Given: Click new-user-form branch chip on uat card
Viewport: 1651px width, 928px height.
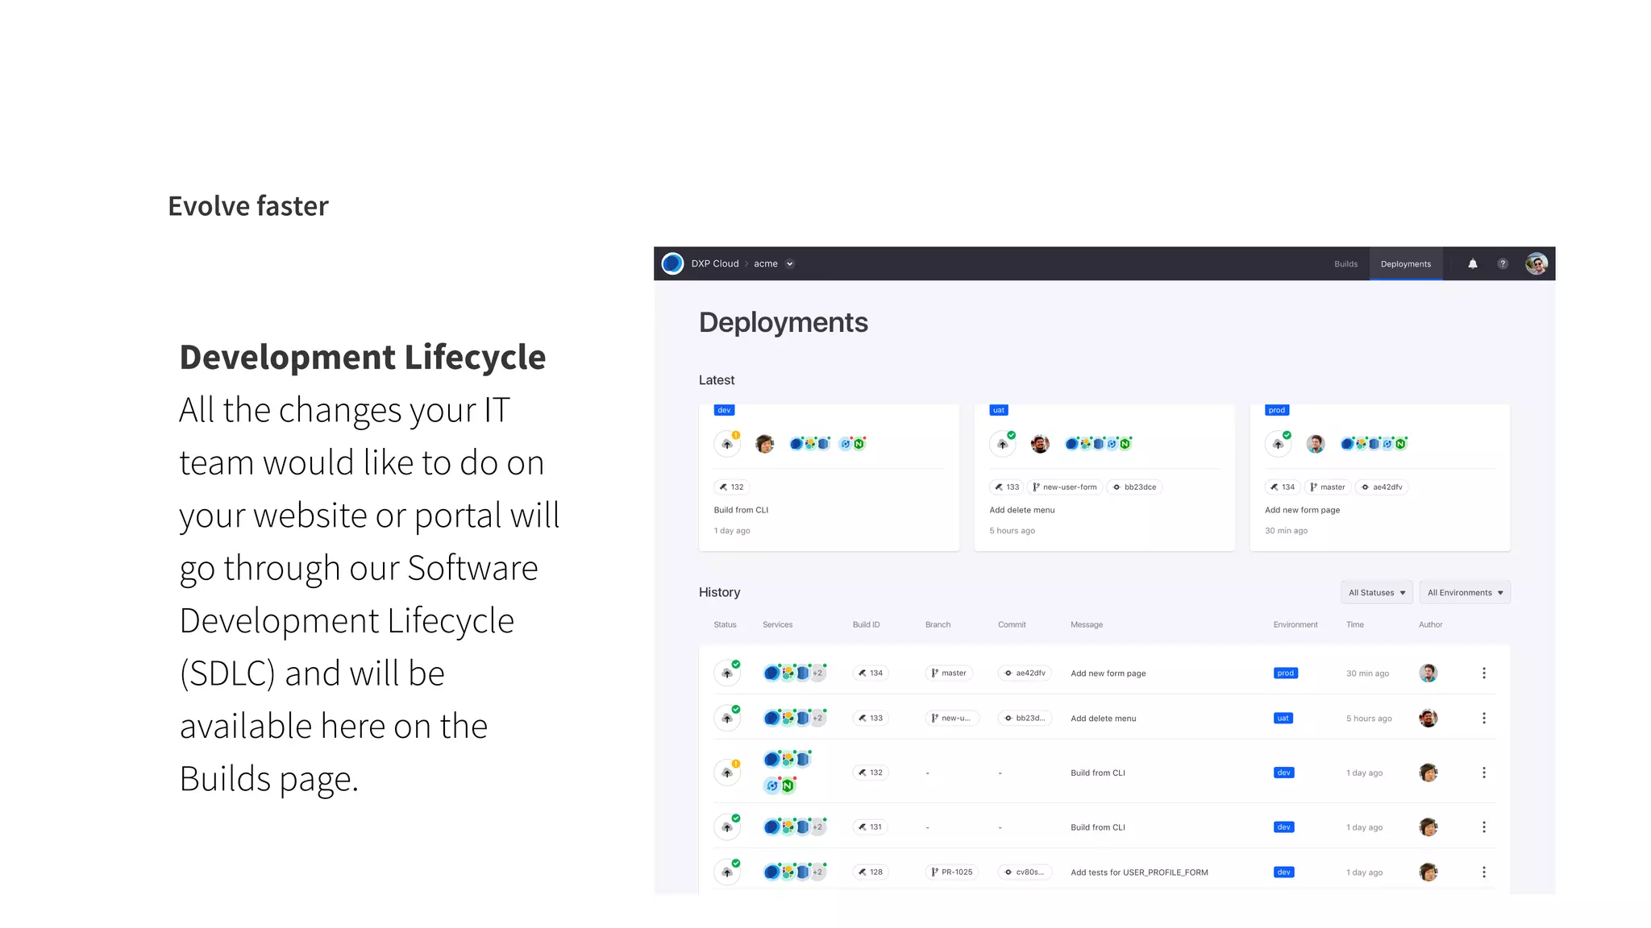Looking at the screenshot, I should coord(1065,487).
